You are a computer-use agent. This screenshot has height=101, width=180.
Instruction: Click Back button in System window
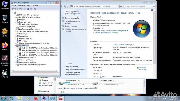[x=63, y=6]
